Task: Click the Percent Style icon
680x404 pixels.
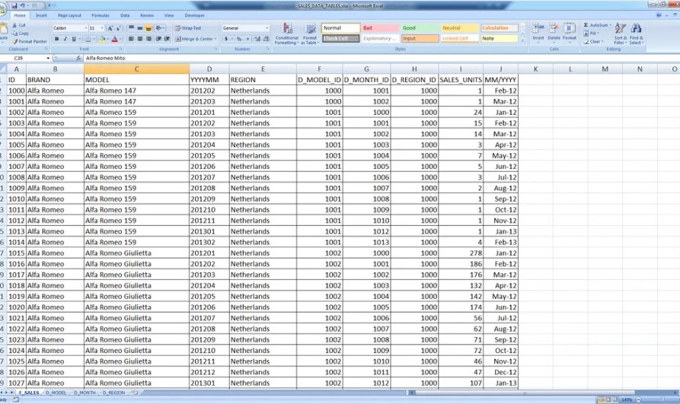Action: tap(239, 39)
